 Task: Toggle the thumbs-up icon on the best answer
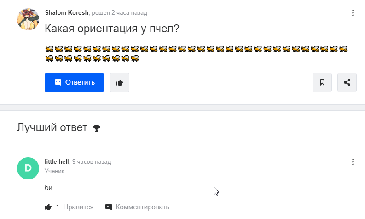48,207
